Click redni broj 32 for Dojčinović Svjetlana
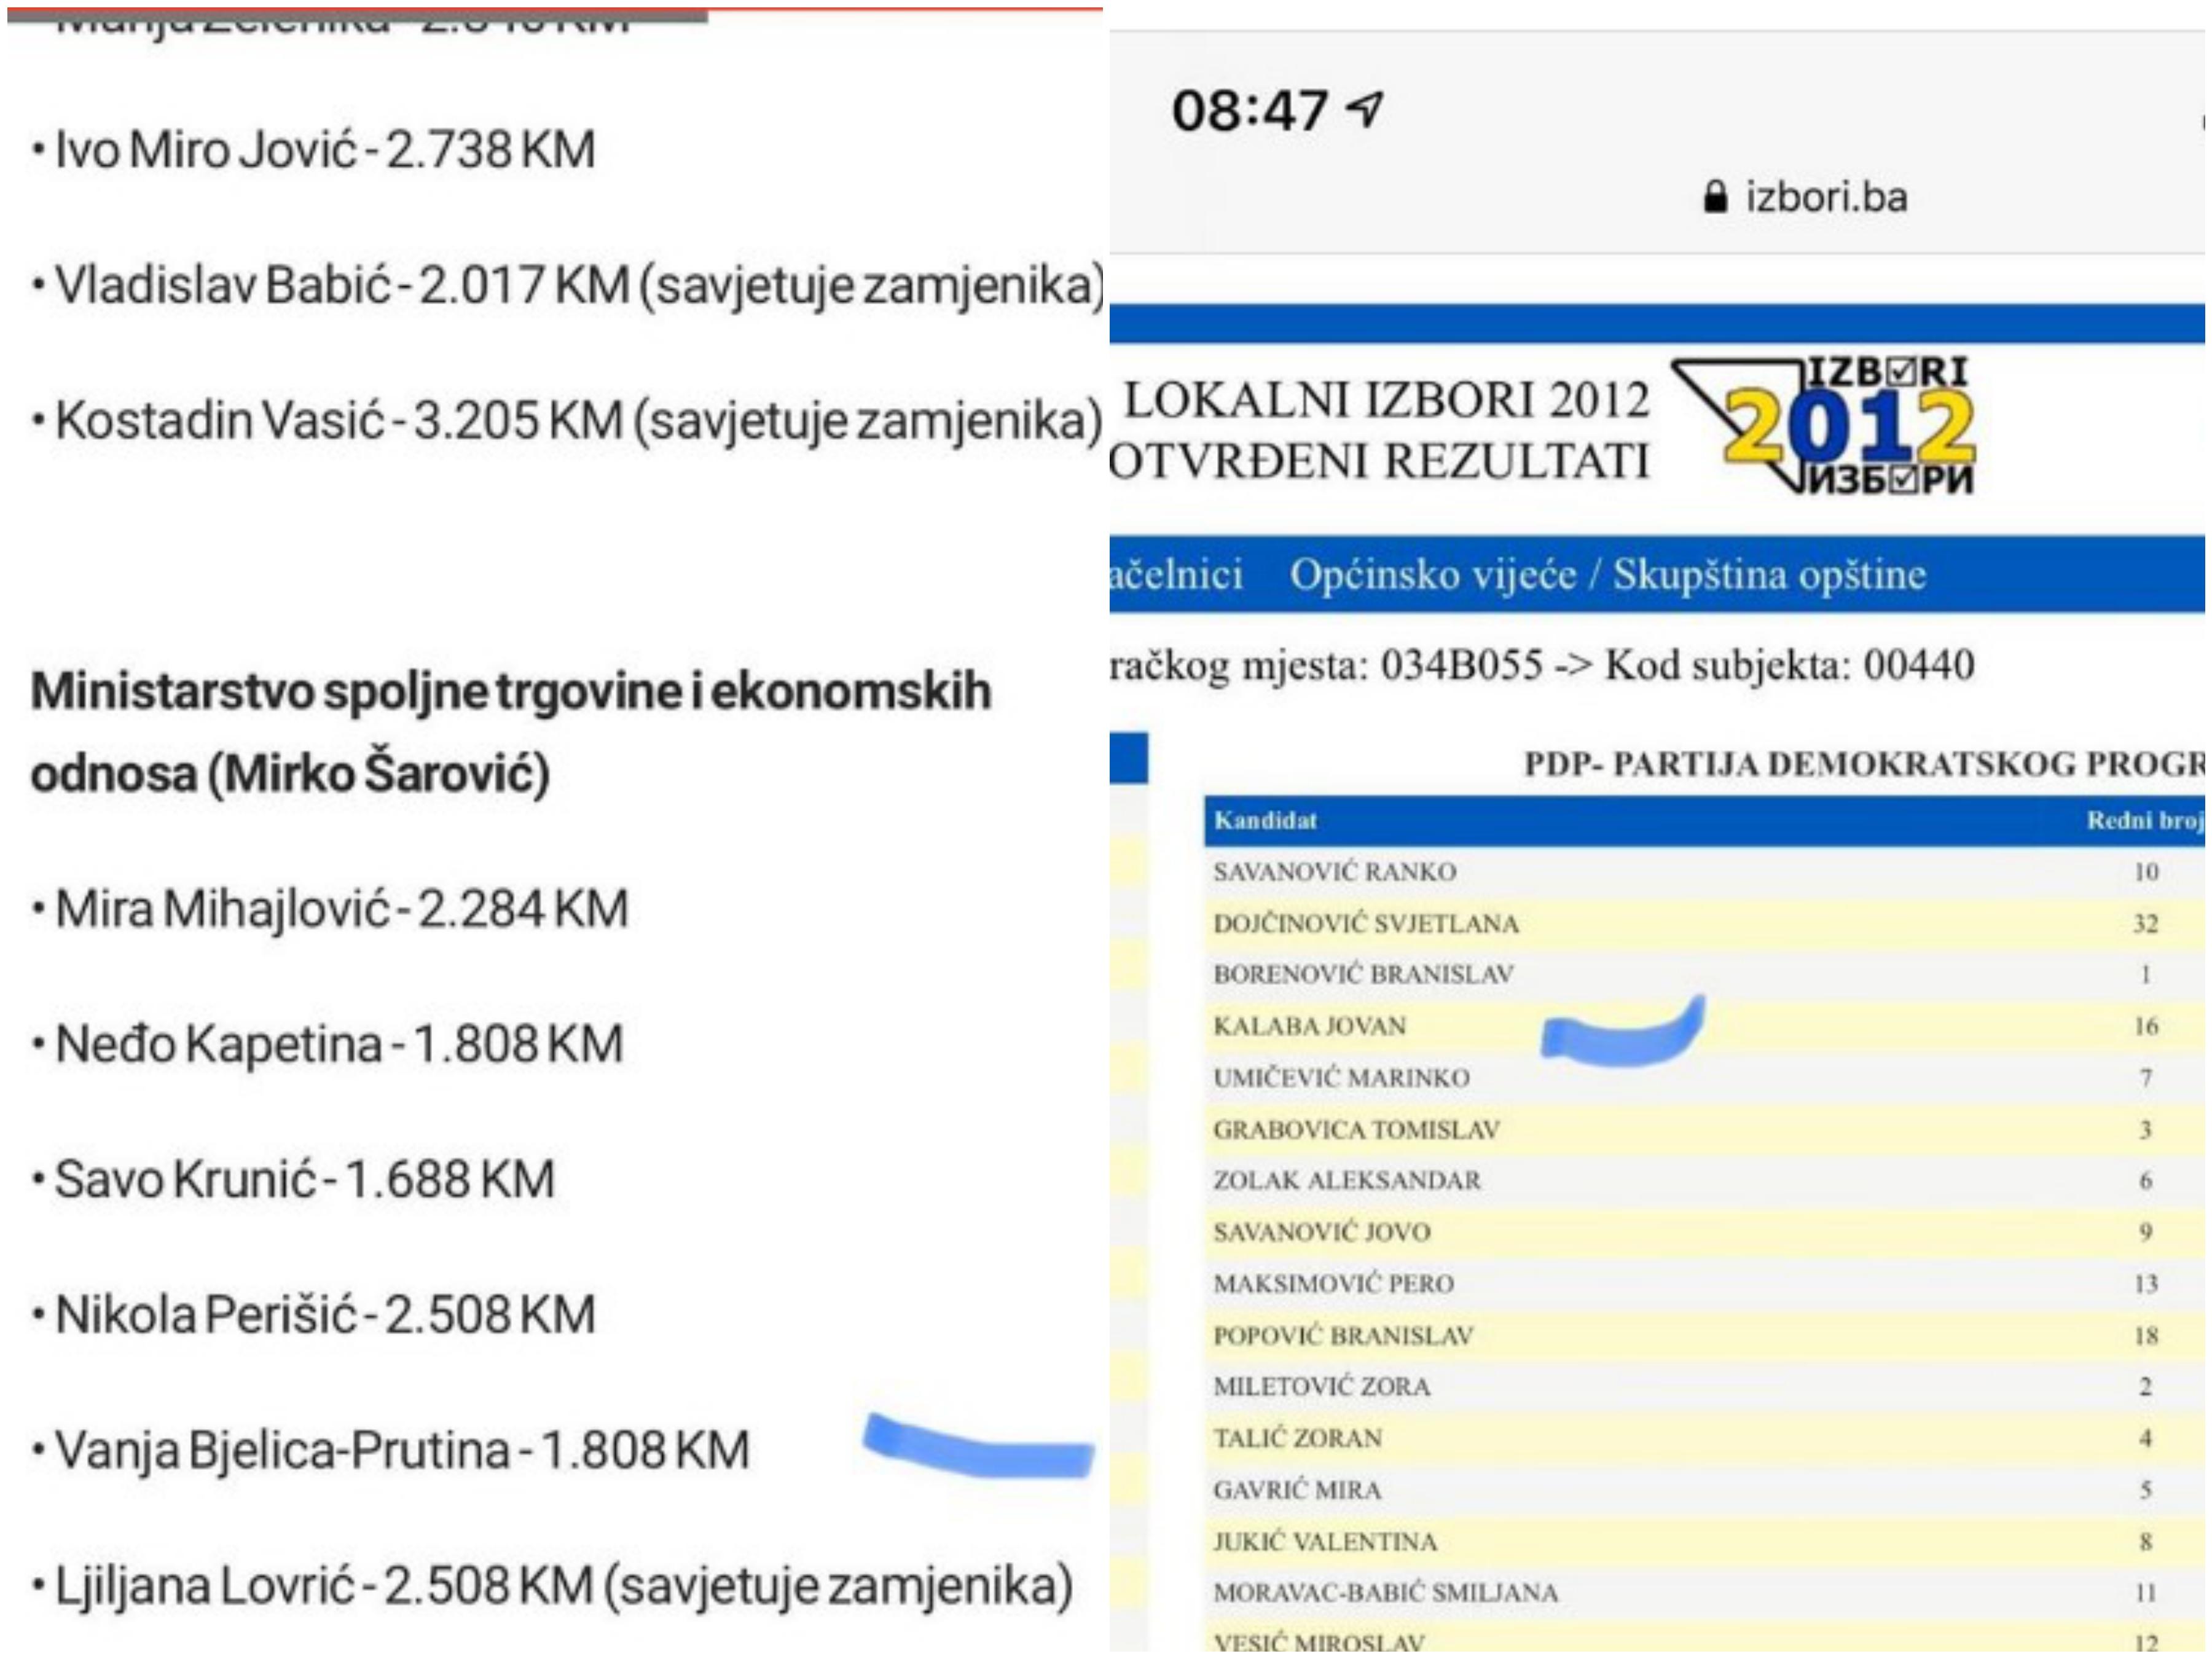This screenshot has width=2212, height=1659. click(2145, 923)
